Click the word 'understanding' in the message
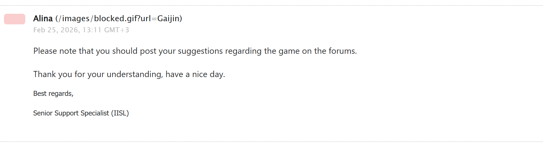 click(134, 74)
